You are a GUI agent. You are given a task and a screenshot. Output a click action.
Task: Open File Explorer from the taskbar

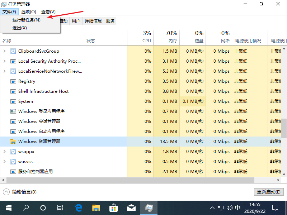click(x=95, y=208)
